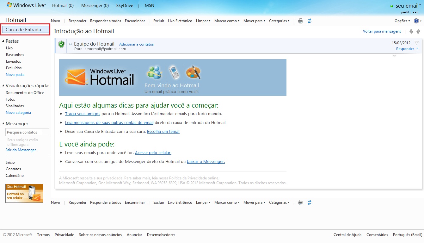Open Mover para dropdown in upper toolbar
The image size is (424, 243).
tap(254, 21)
